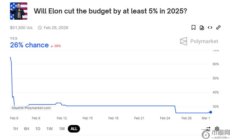
Task: Click the blue endpoint dot on chart
Action: 211,112
